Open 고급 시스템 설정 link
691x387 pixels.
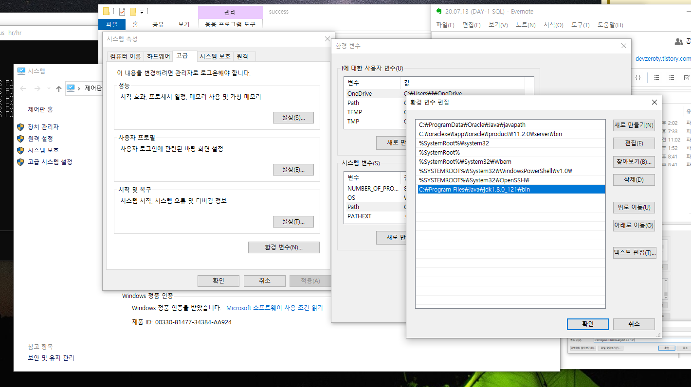click(50, 162)
